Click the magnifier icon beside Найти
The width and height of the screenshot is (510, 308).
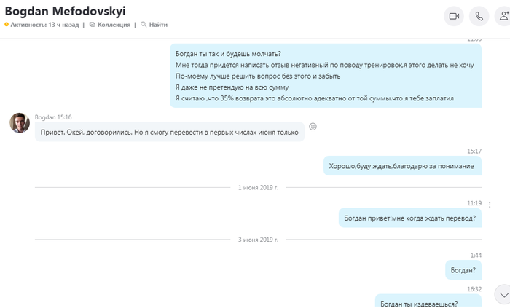144,25
